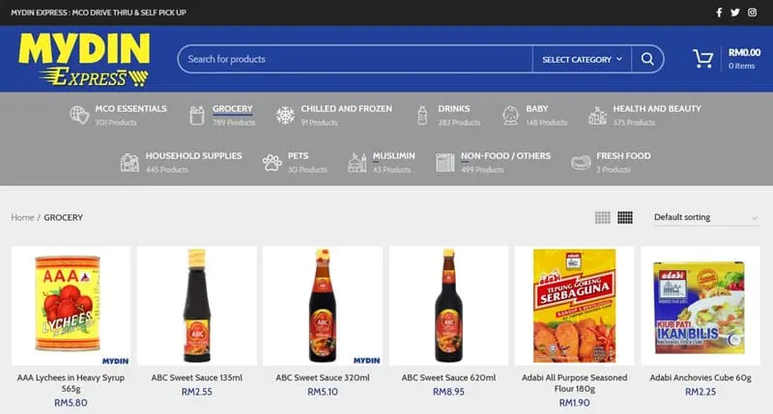Click in the Search for products field
773x414 pixels.
354,59
